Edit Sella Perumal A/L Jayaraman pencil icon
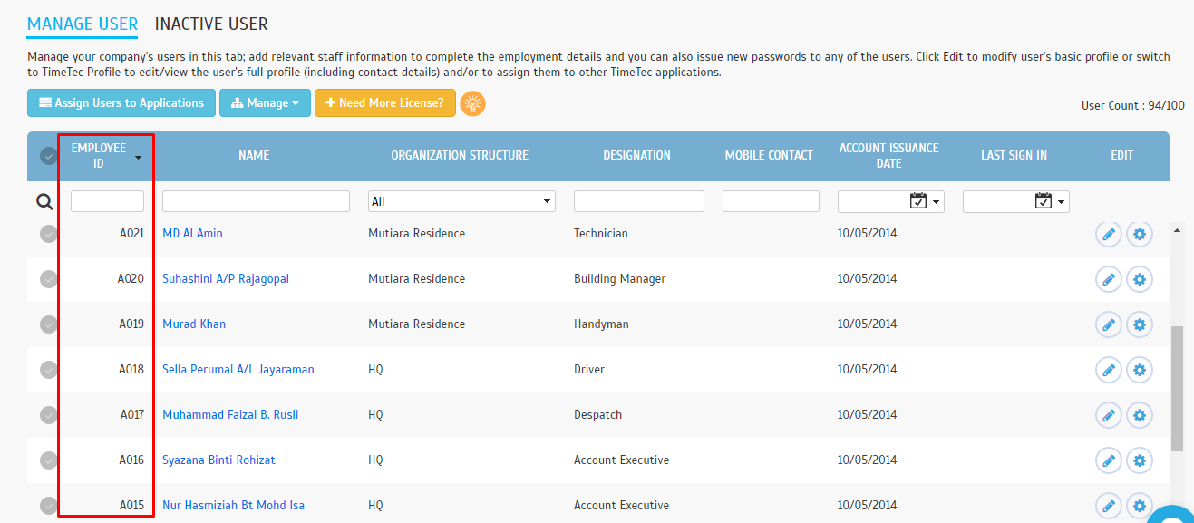1194x523 pixels. pos(1108,370)
